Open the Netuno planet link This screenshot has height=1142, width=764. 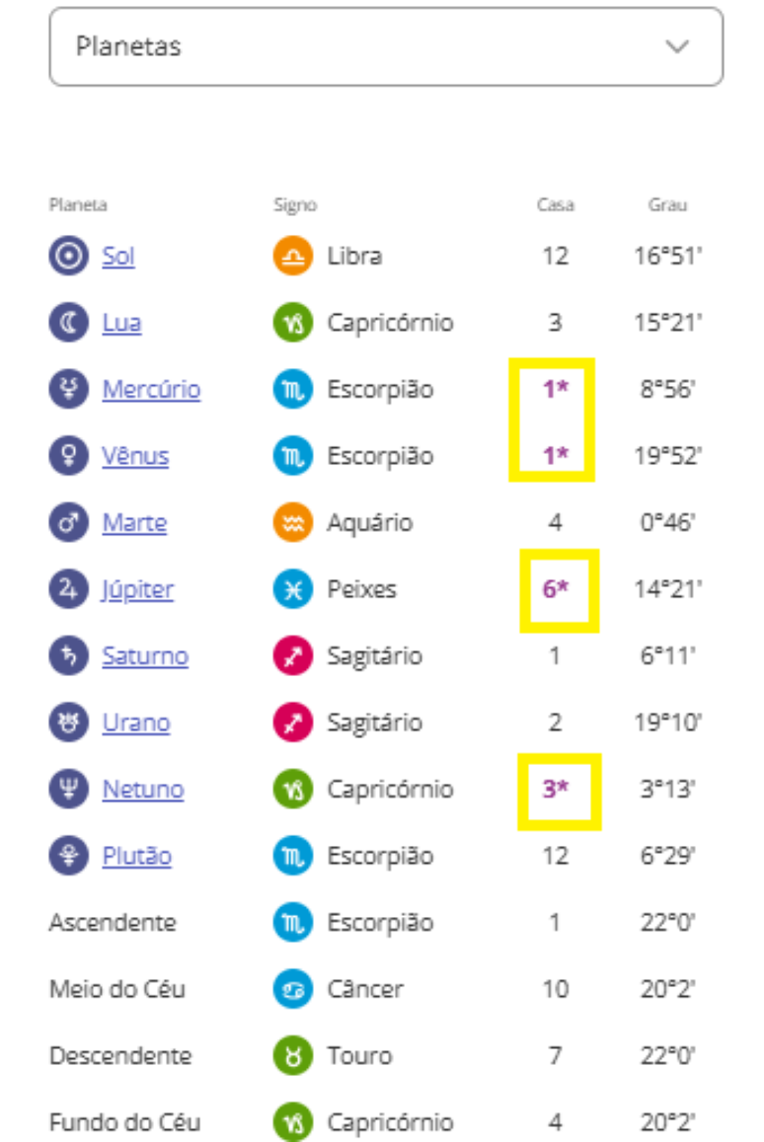click(143, 790)
